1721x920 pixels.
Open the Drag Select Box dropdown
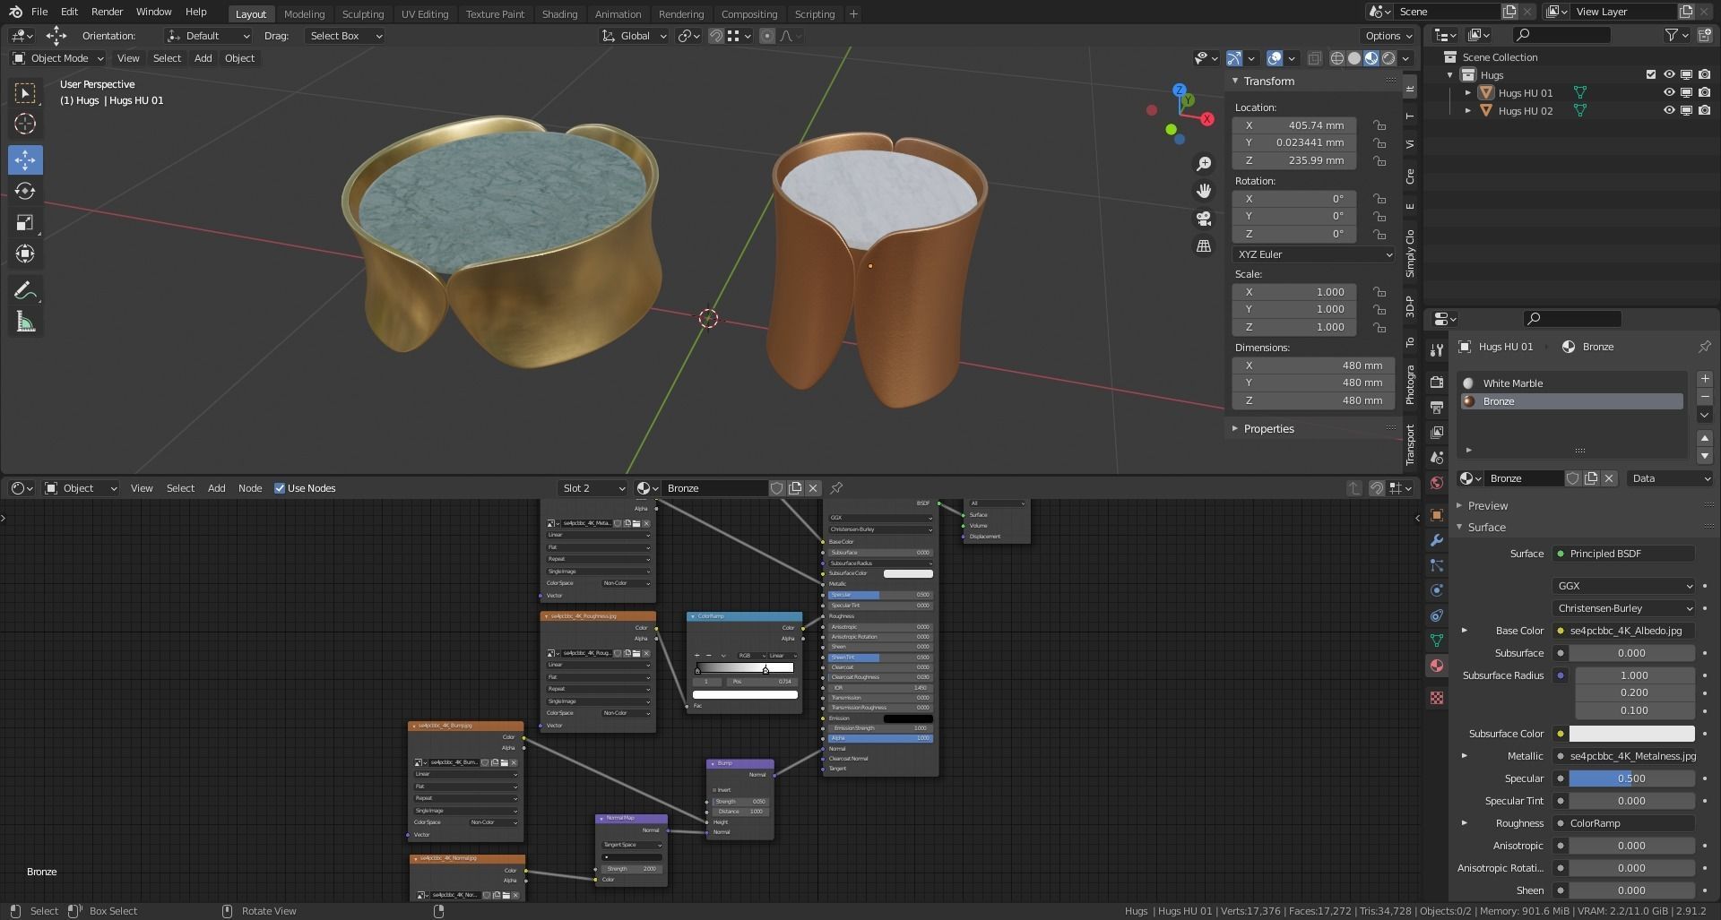pos(344,36)
